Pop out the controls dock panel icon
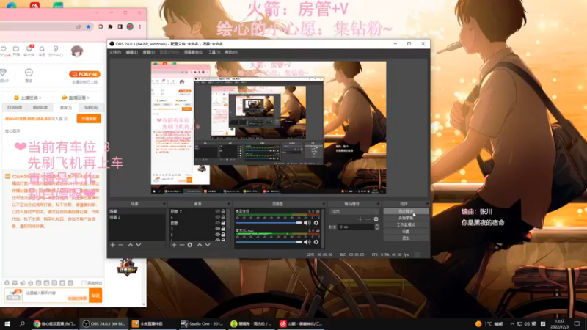Screen dimensions: 587x330 427,204
